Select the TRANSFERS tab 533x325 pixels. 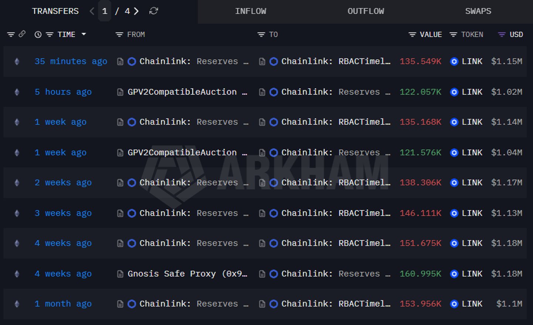coord(55,11)
